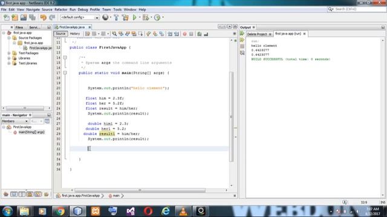Click the Debug Project icon
Viewport: 387px width, 217px height.
click(x=146, y=17)
